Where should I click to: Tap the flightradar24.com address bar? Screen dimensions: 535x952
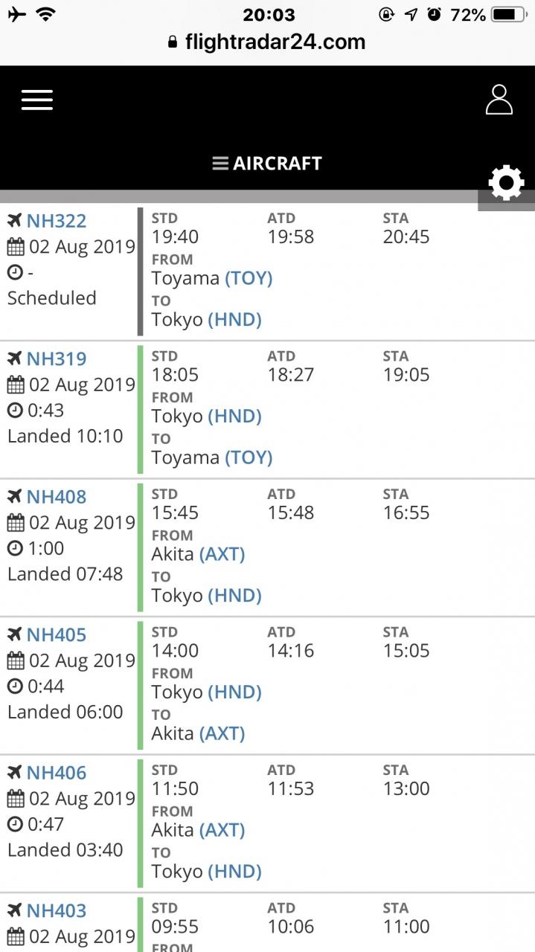pos(267,42)
